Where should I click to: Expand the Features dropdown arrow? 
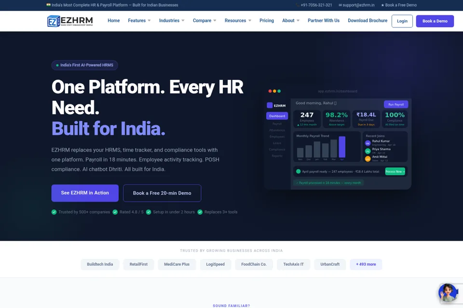pos(149,21)
